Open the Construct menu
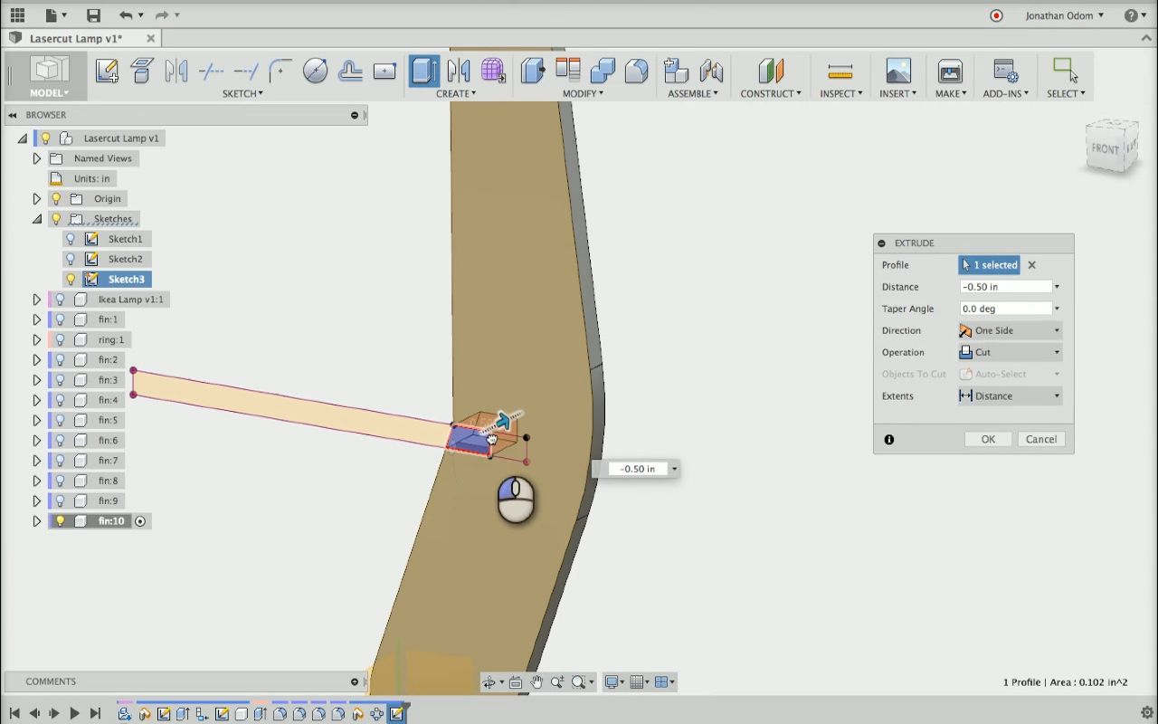This screenshot has height=724, width=1158. 771,93
